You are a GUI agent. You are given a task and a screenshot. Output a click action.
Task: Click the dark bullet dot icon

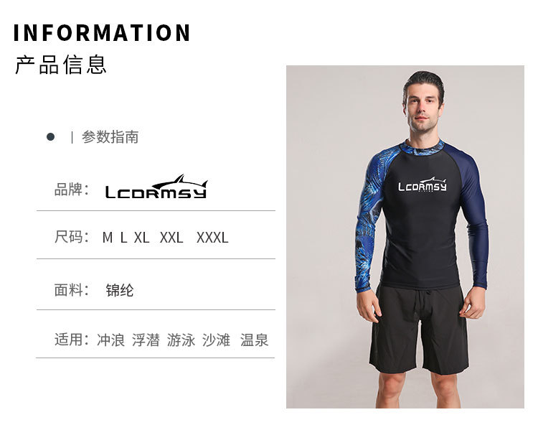(x=50, y=137)
